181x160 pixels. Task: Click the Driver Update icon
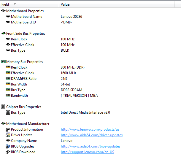coord(8,135)
